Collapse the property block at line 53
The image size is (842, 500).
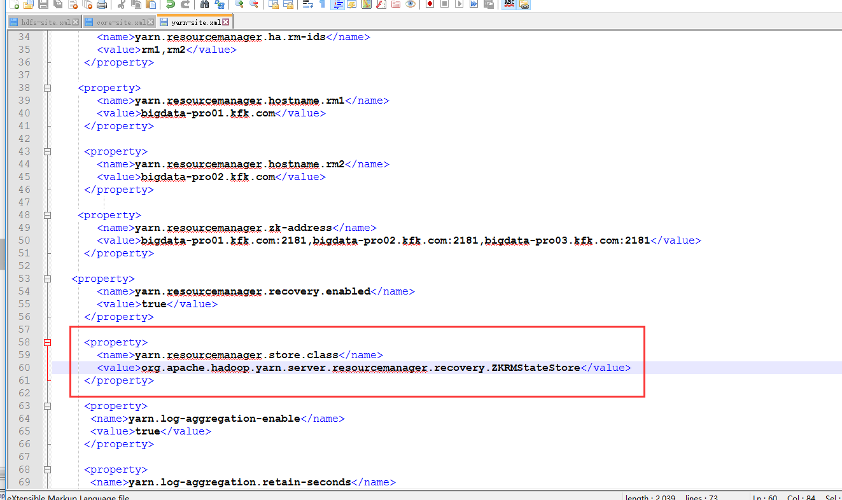pos(47,279)
